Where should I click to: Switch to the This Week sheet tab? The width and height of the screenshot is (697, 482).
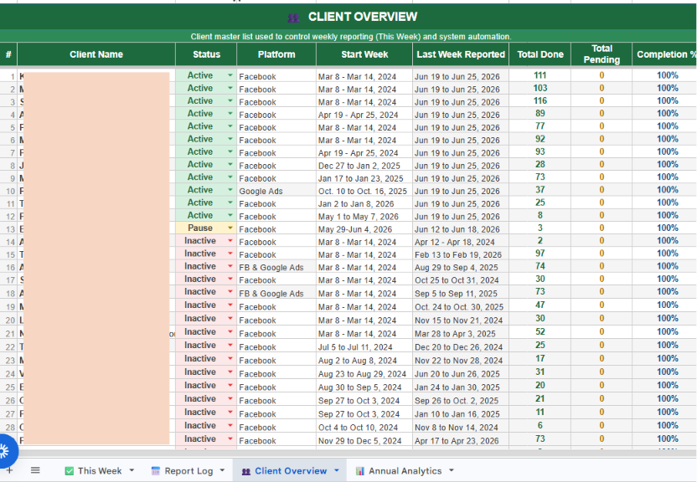[100, 471]
